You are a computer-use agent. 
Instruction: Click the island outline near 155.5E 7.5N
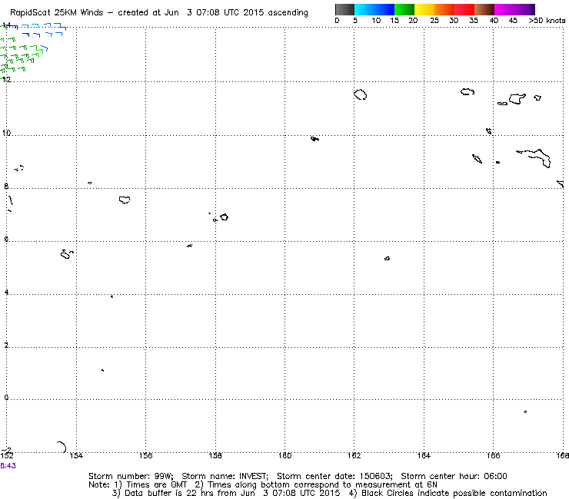click(125, 200)
